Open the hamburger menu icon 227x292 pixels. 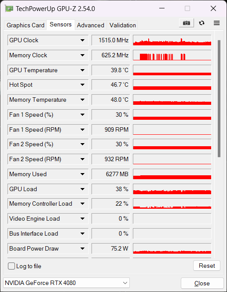(216, 23)
